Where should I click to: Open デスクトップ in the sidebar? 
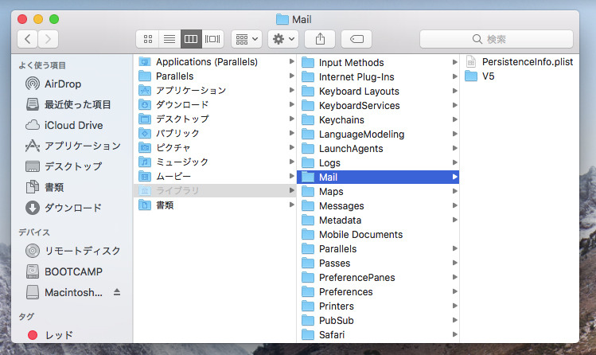click(72, 166)
